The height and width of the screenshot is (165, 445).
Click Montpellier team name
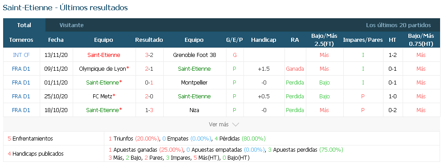point(194,83)
